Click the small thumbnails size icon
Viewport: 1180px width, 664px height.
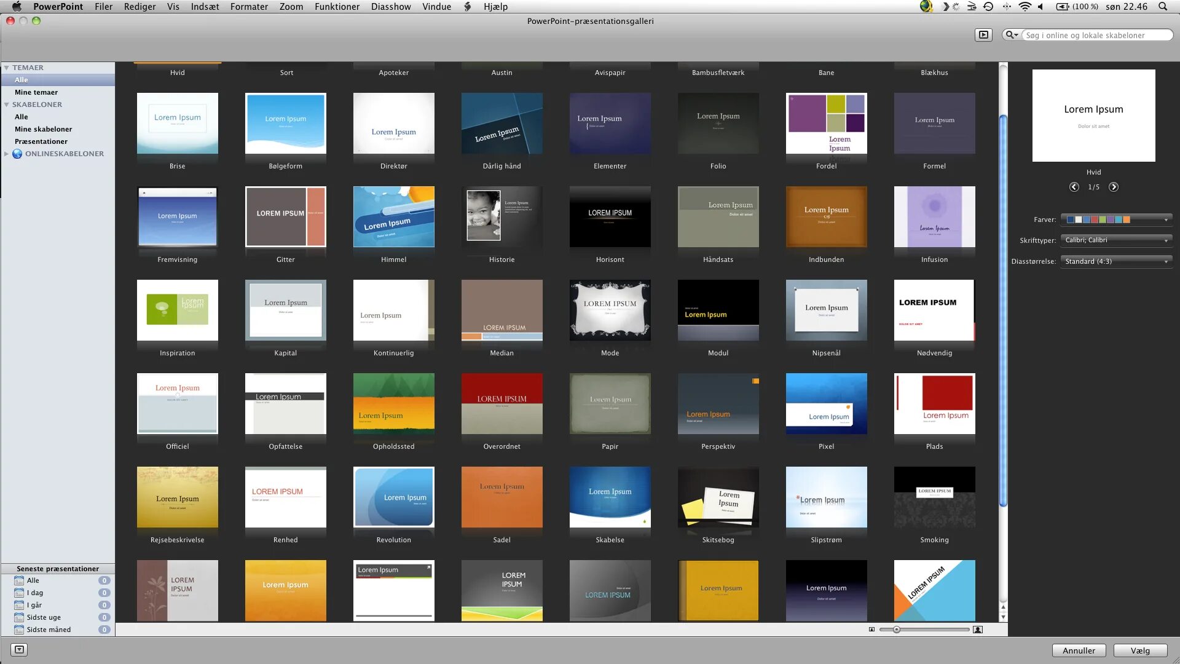click(x=871, y=630)
